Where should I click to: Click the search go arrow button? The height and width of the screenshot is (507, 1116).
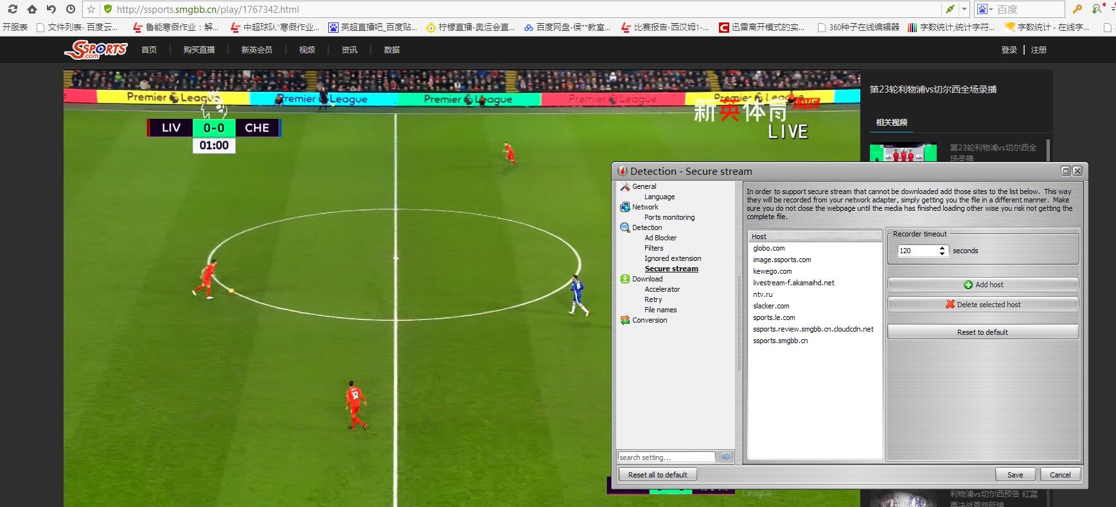pos(726,457)
